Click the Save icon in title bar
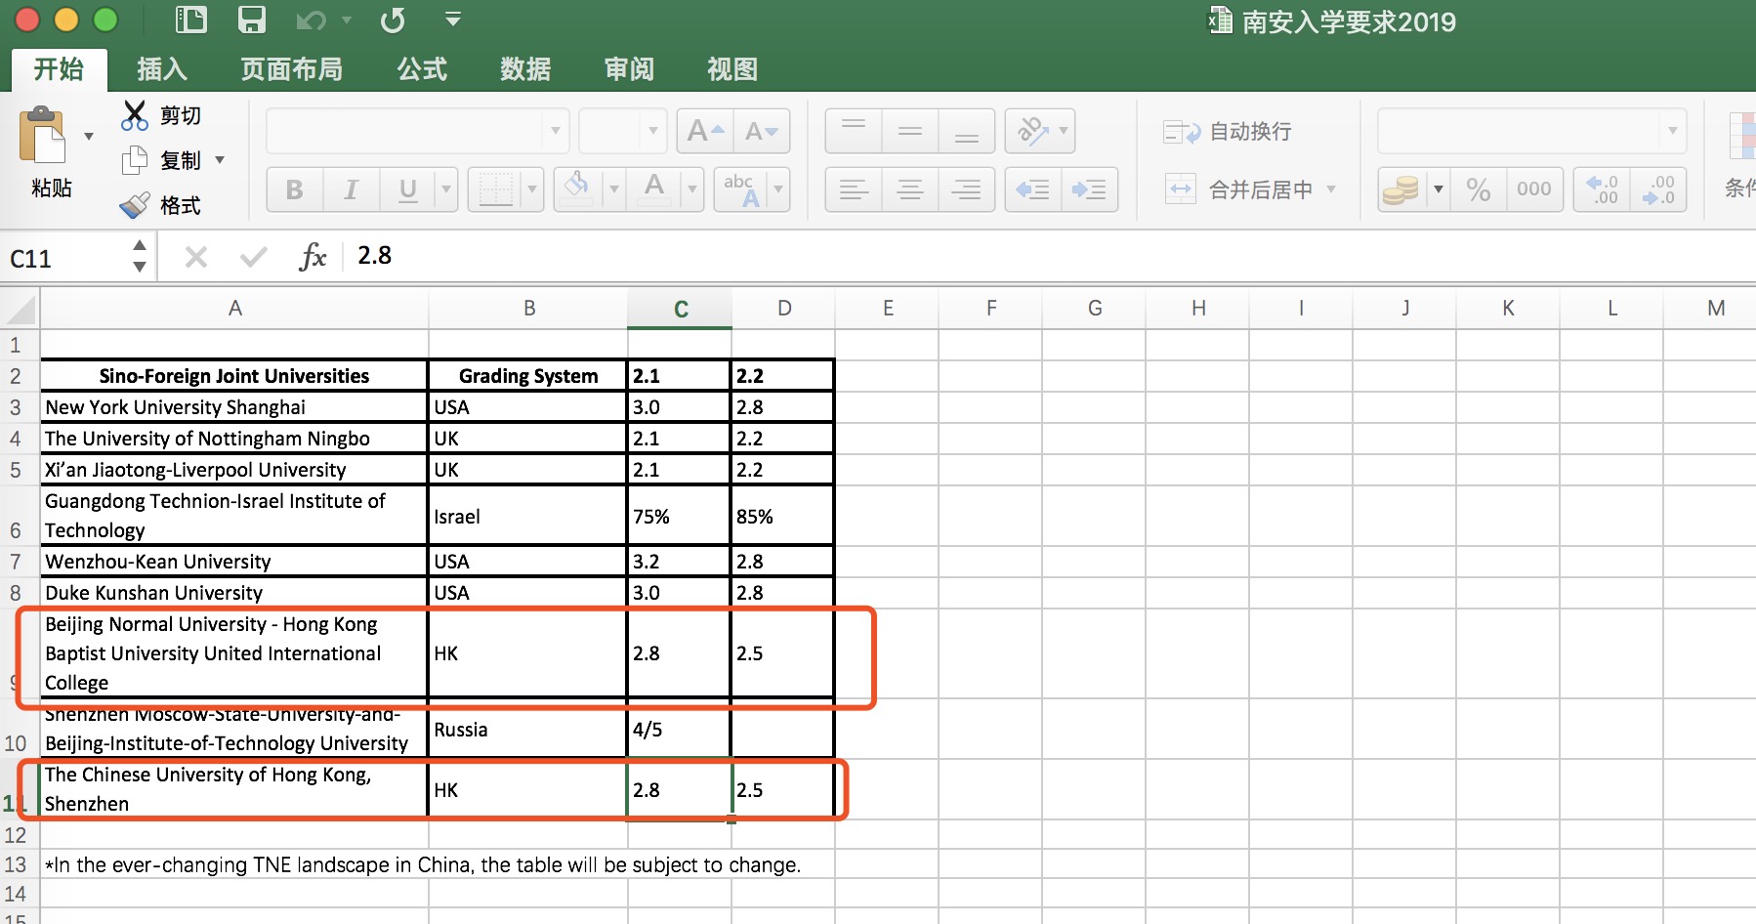Image resolution: width=1756 pixels, height=924 pixels. click(252, 20)
